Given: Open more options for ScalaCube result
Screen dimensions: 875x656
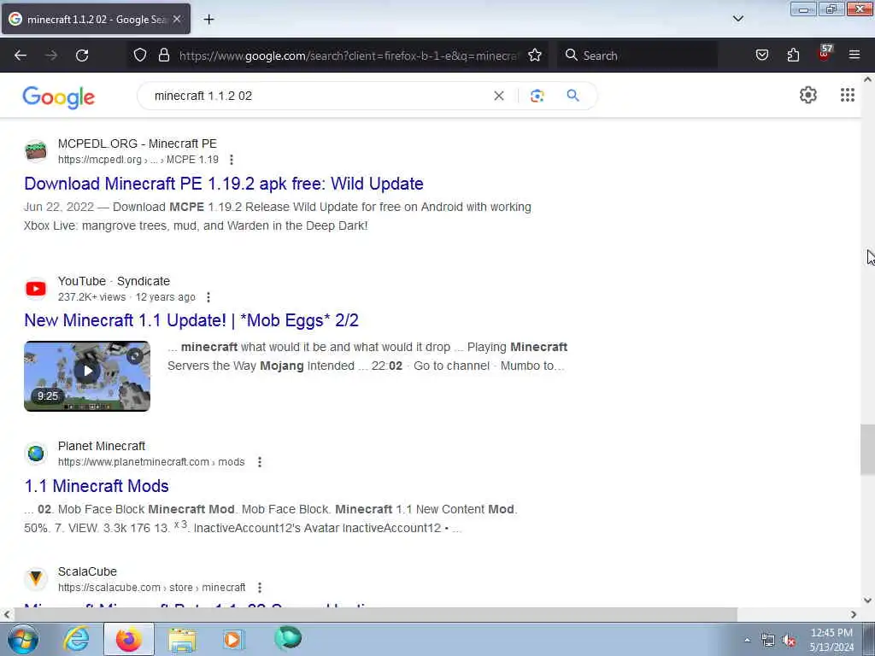Looking at the screenshot, I should 260,588.
